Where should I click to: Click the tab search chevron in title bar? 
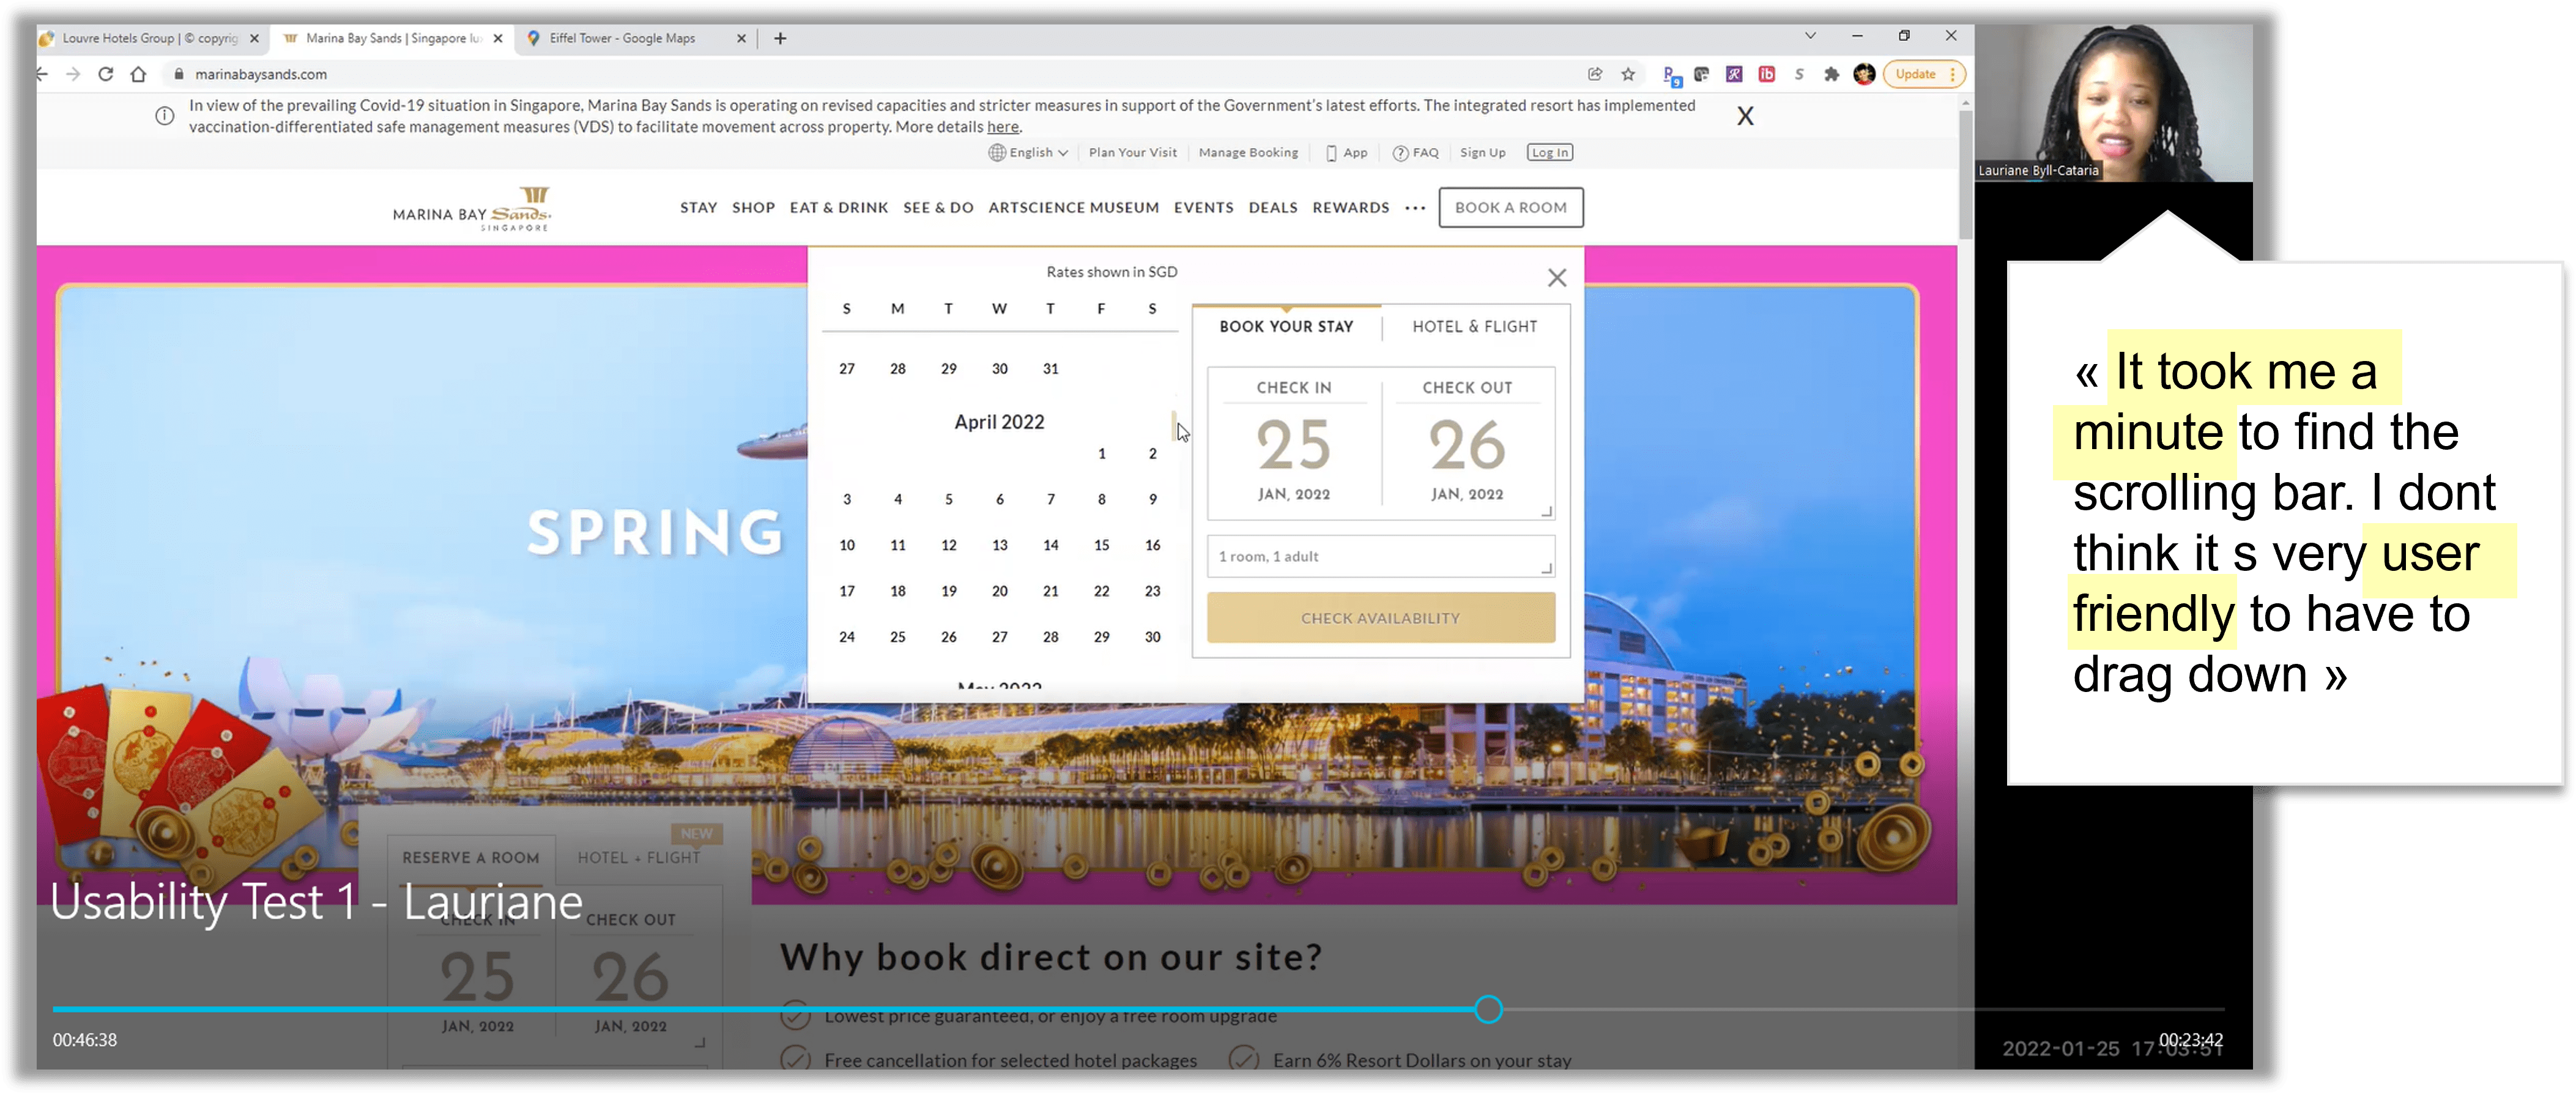pyautogui.click(x=1810, y=36)
